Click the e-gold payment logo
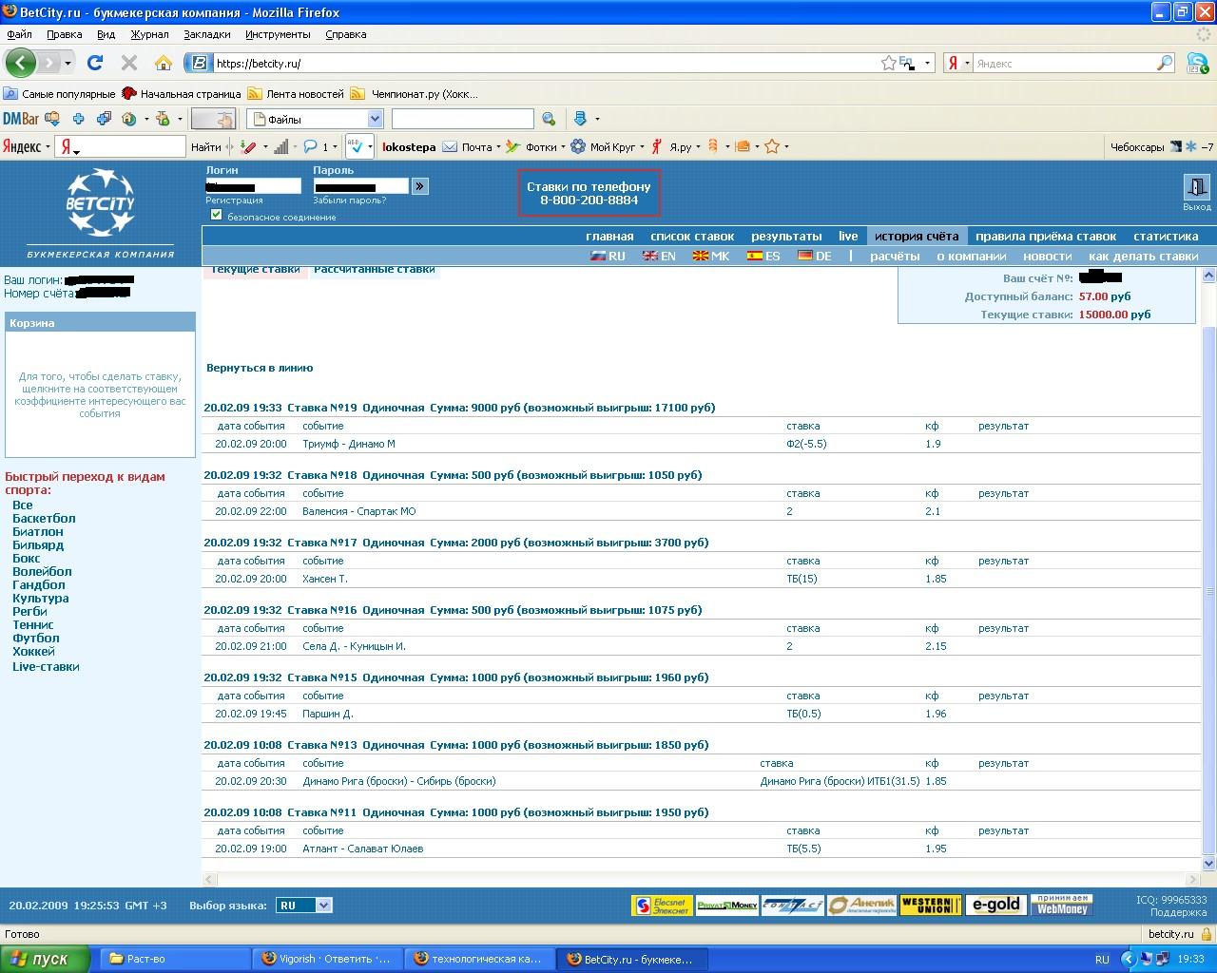This screenshot has height=973, width=1217. coord(996,905)
